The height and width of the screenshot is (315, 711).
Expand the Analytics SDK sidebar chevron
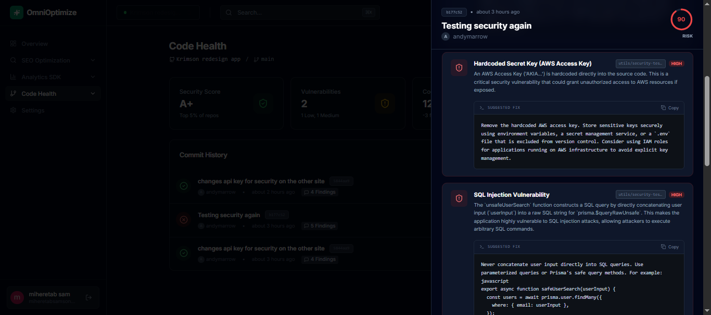pos(93,77)
